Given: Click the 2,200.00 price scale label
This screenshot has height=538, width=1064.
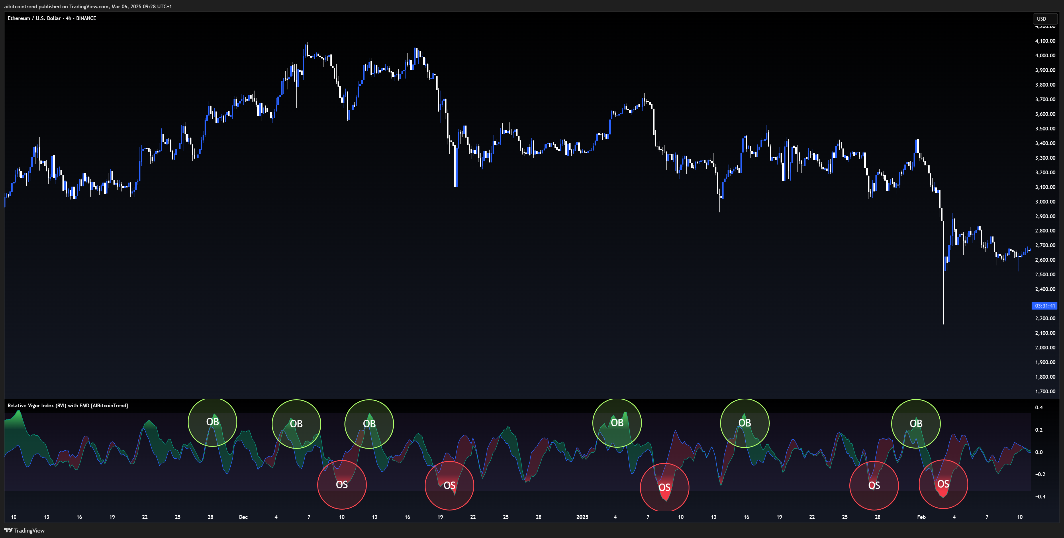Looking at the screenshot, I should pyautogui.click(x=1045, y=318).
